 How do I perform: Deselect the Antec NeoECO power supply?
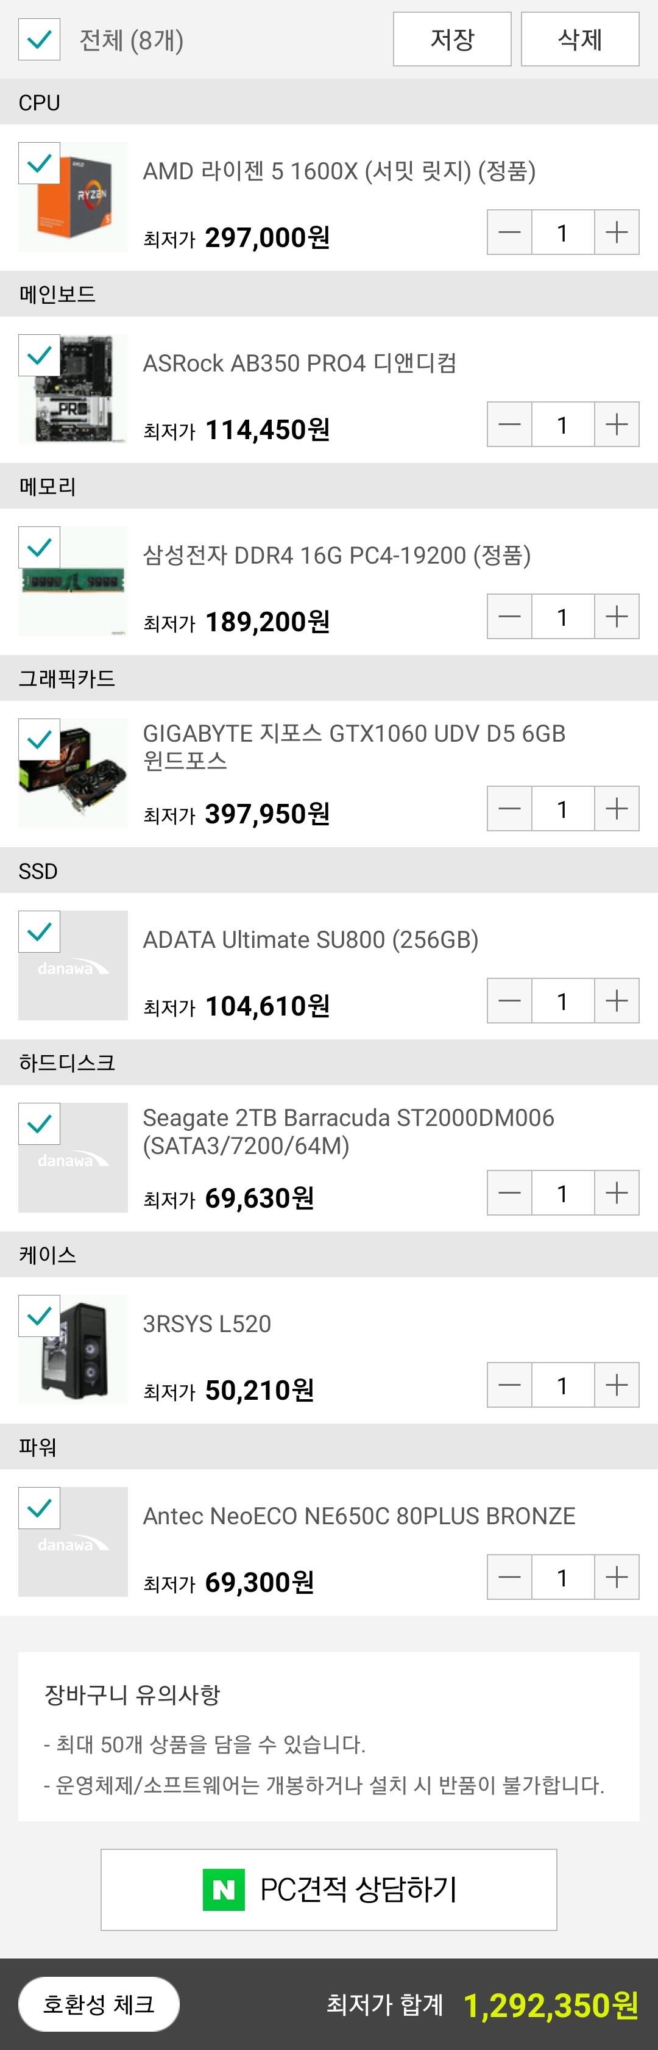point(39,1508)
